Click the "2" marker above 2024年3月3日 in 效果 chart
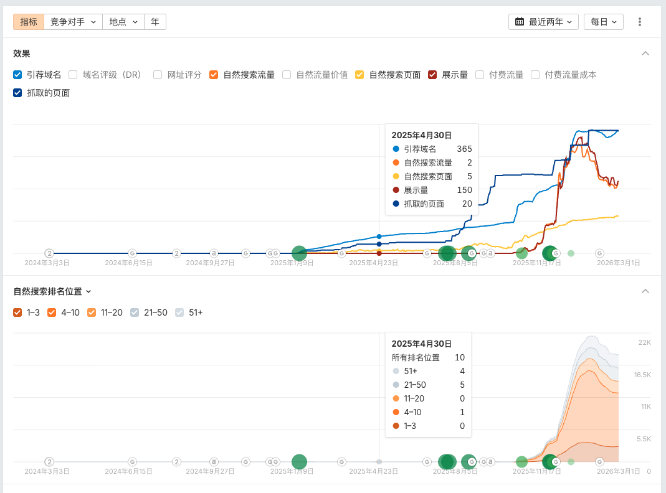 [x=49, y=253]
